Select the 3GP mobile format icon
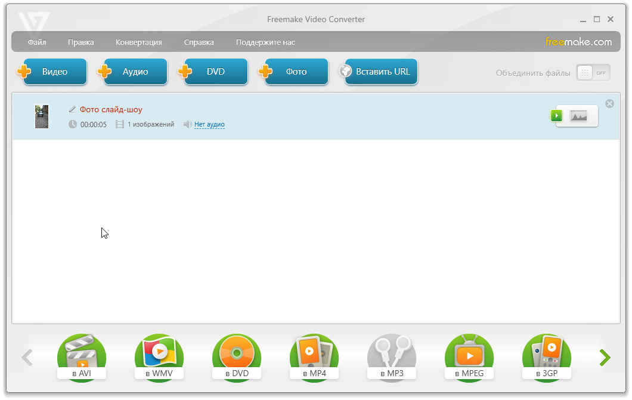The image size is (632, 400). tap(546, 356)
